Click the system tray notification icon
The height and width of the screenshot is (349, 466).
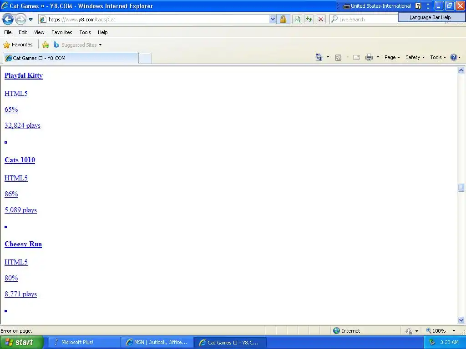tap(432, 342)
